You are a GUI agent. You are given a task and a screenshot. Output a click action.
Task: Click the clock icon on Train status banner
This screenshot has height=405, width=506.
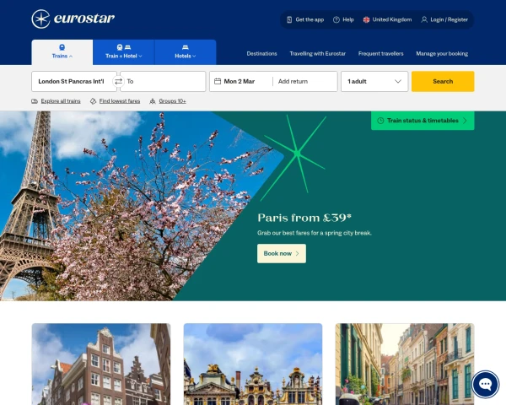pyautogui.click(x=381, y=121)
